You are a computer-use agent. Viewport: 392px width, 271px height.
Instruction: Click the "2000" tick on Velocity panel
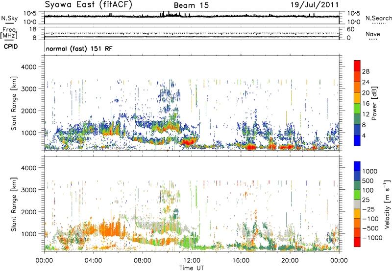[29, 212]
